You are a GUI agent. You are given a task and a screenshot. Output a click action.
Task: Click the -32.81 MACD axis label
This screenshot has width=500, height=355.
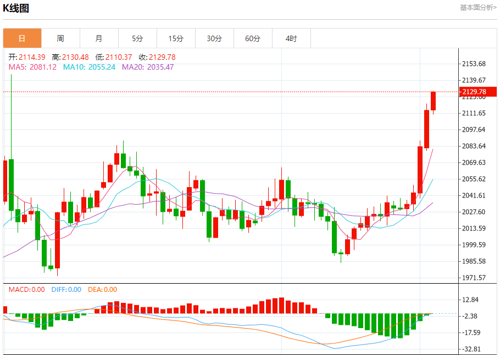pyautogui.click(x=470, y=350)
